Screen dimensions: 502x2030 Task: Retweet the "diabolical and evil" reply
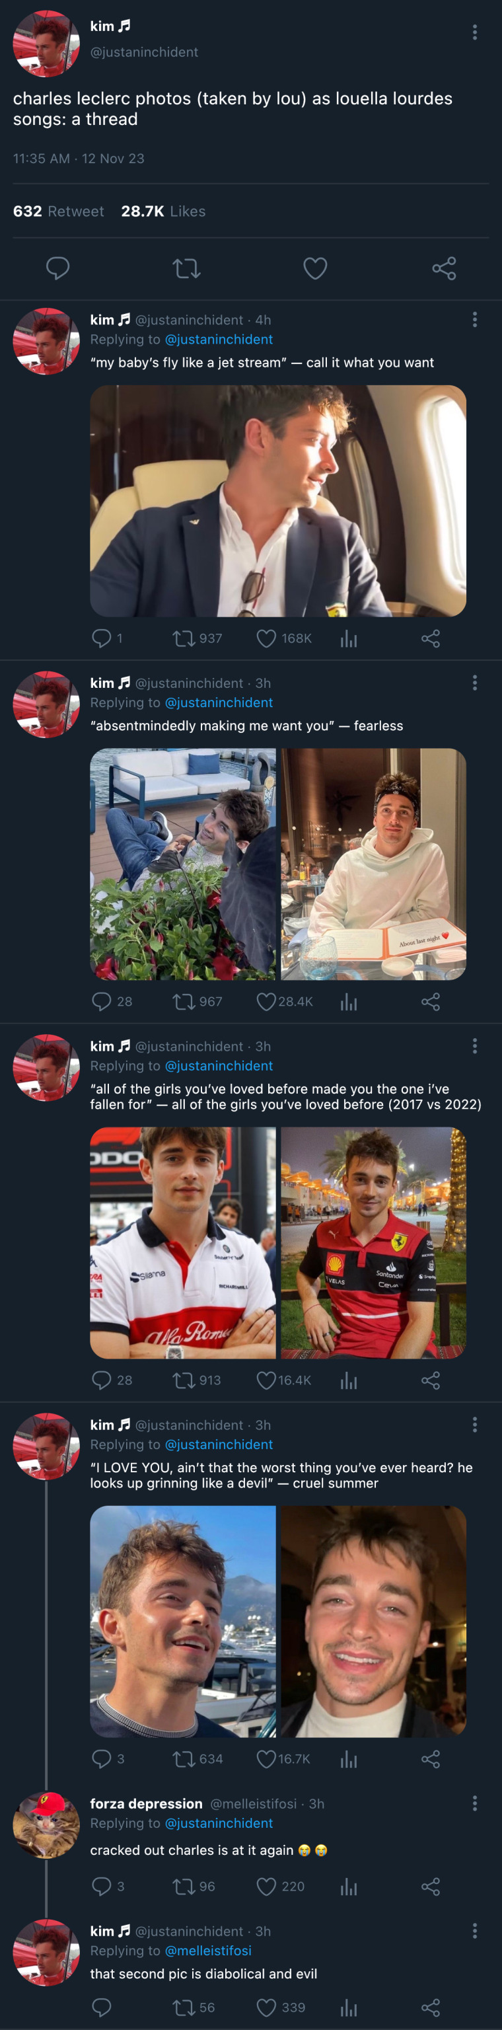(184, 2006)
